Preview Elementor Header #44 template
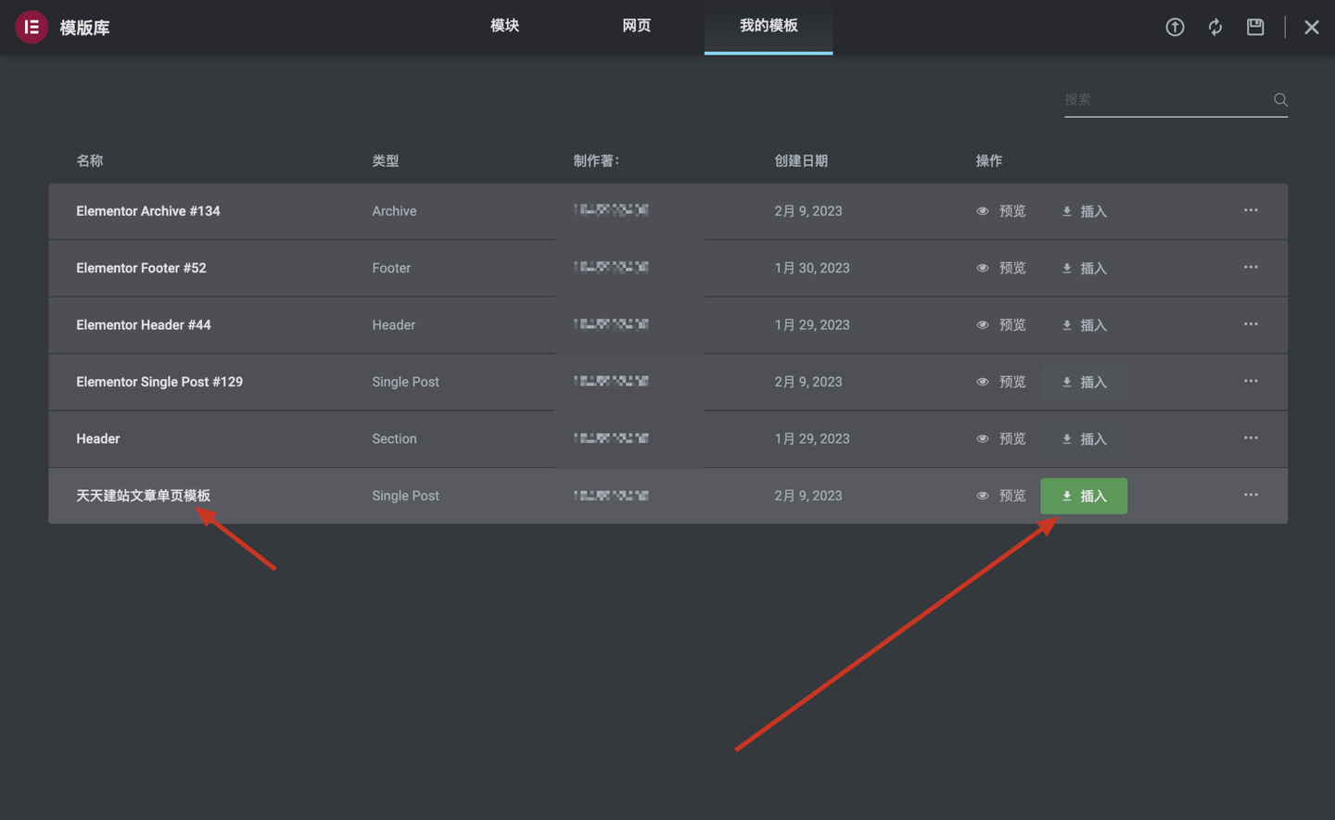 [1001, 325]
